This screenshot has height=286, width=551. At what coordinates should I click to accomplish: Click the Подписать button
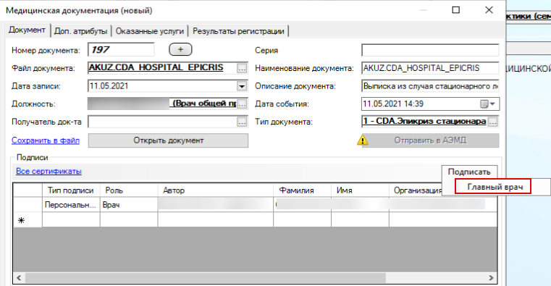(469, 172)
